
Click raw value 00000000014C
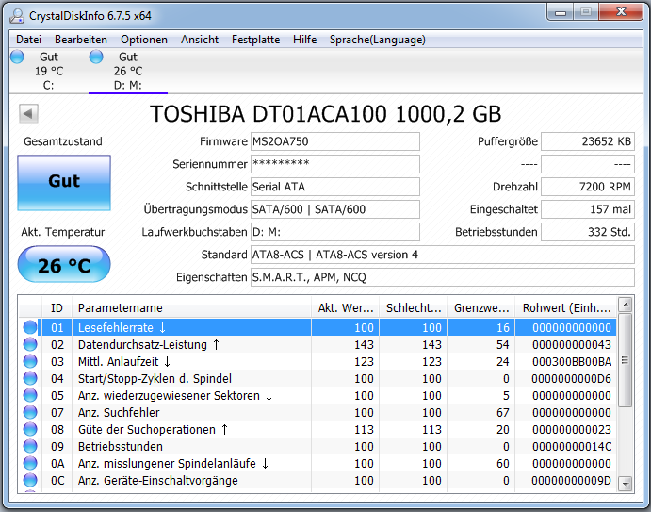click(572, 446)
